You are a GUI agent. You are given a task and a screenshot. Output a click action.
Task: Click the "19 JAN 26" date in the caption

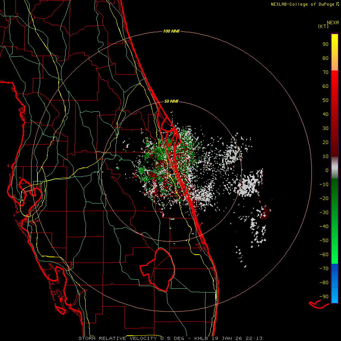coord(227,338)
